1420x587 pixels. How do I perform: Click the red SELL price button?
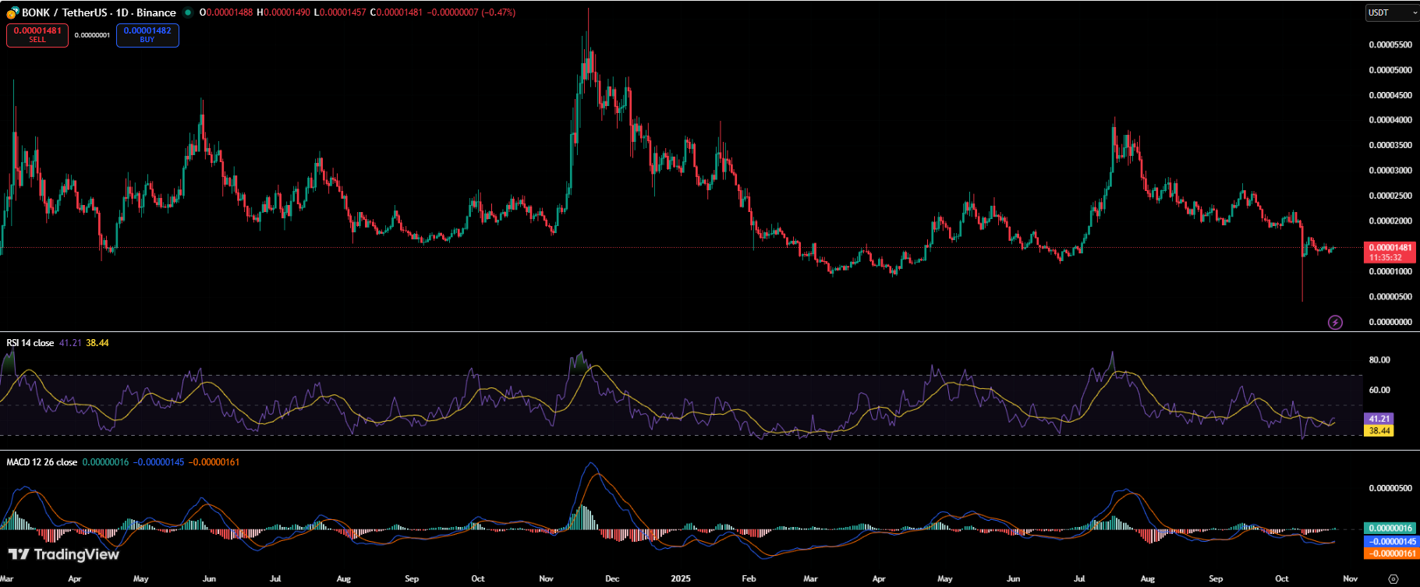tap(37, 35)
